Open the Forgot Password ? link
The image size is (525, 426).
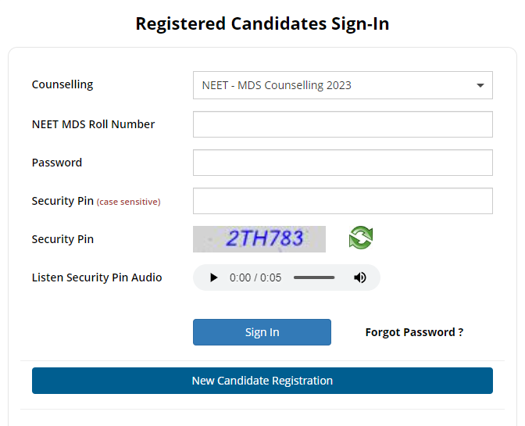[x=414, y=332]
